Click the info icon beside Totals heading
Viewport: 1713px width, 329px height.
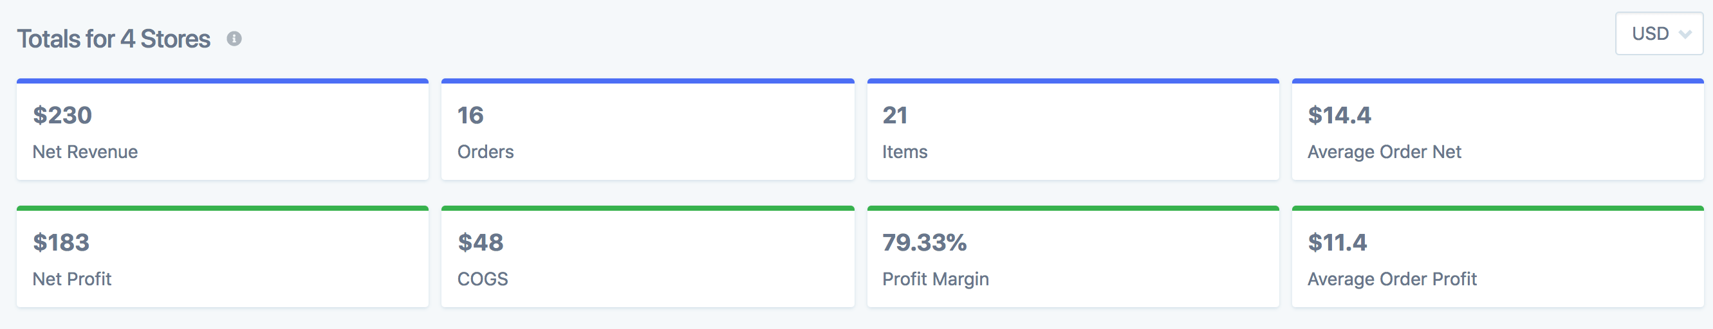pyautogui.click(x=234, y=39)
